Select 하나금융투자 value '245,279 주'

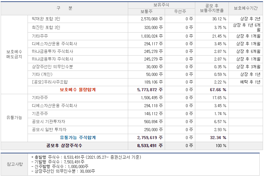click(x=153, y=59)
